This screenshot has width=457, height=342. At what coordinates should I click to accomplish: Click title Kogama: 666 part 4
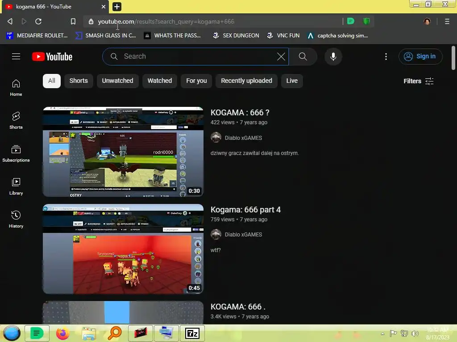245,210
